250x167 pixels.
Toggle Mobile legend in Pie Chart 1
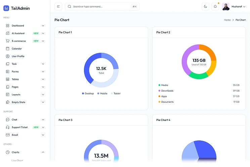102,94
